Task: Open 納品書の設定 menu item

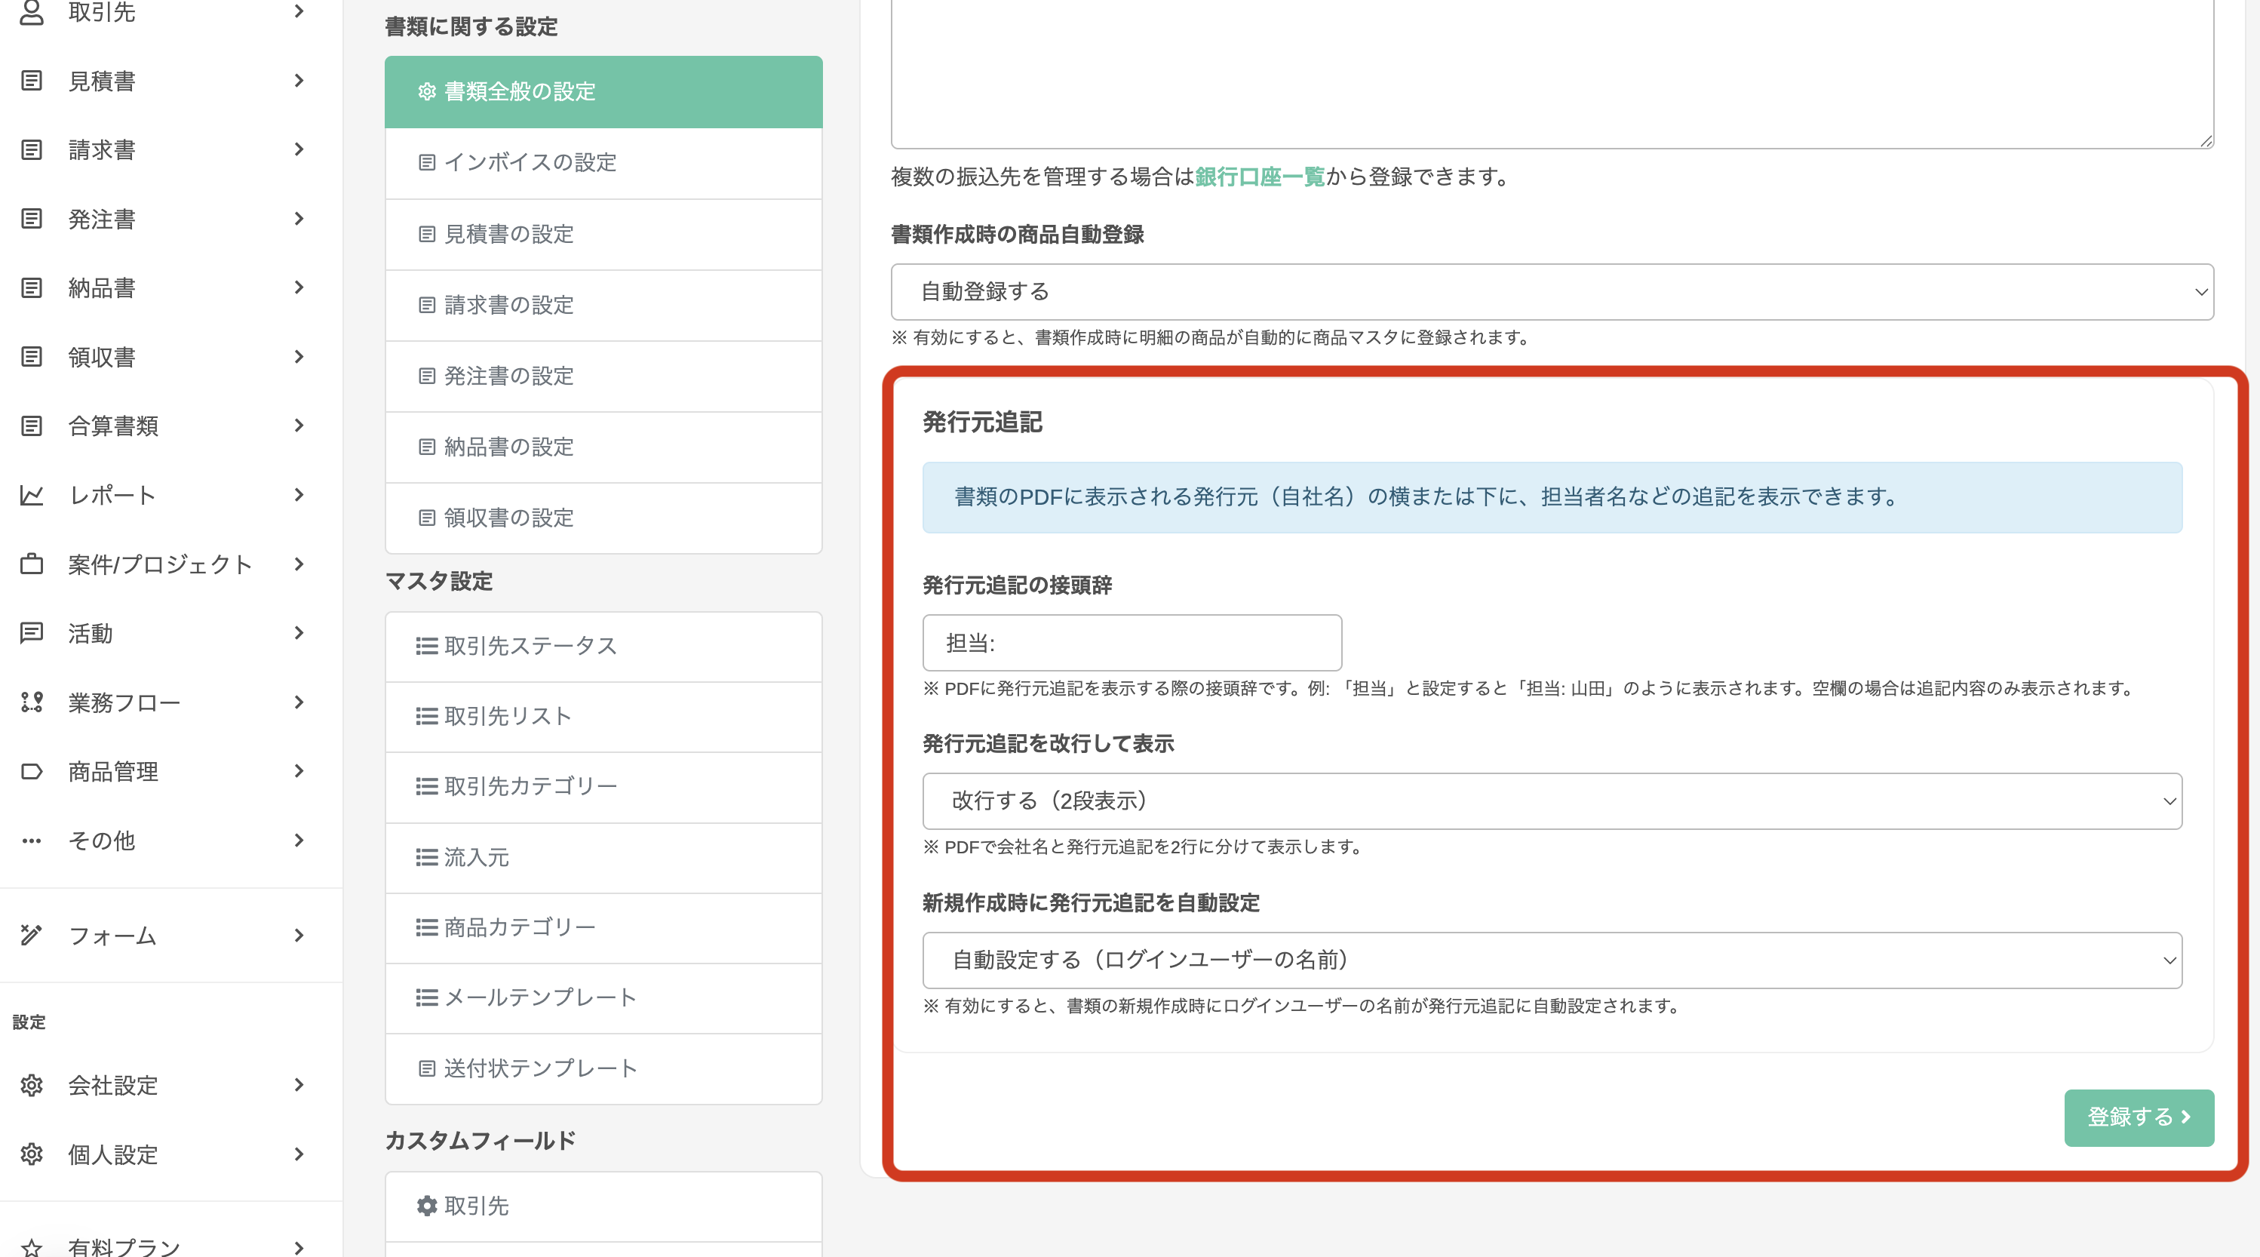Action: click(603, 447)
